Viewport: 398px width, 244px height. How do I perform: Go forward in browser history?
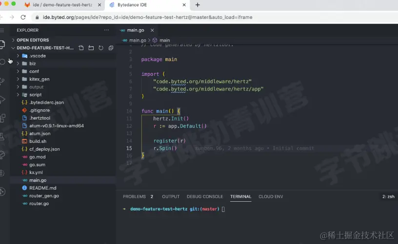(12, 17)
